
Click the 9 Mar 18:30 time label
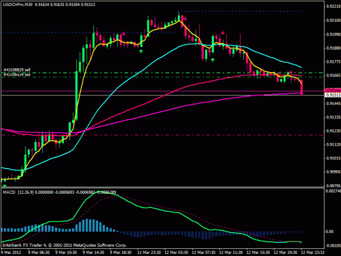(121, 252)
